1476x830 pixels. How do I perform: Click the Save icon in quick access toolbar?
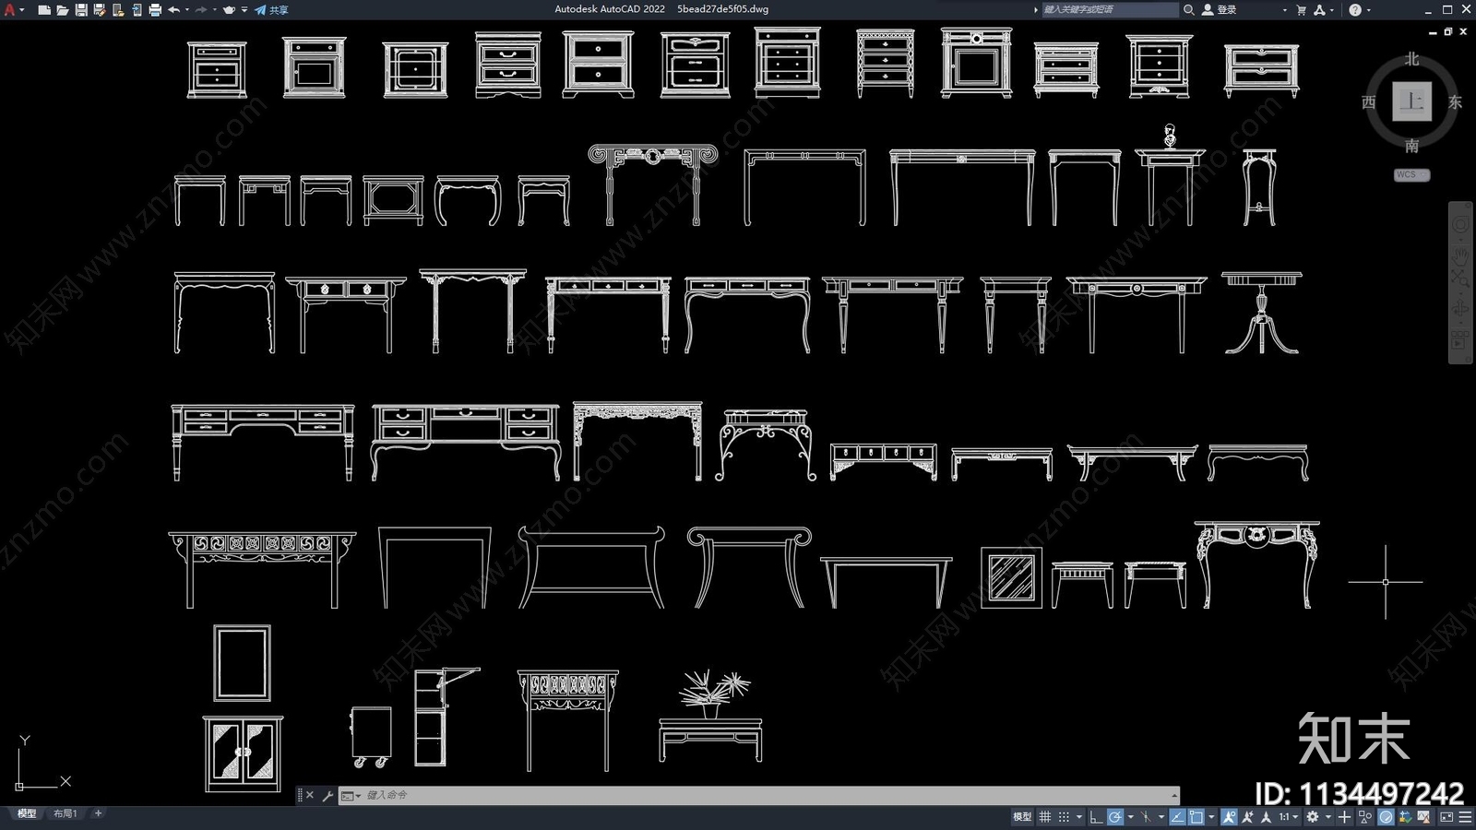pyautogui.click(x=81, y=9)
